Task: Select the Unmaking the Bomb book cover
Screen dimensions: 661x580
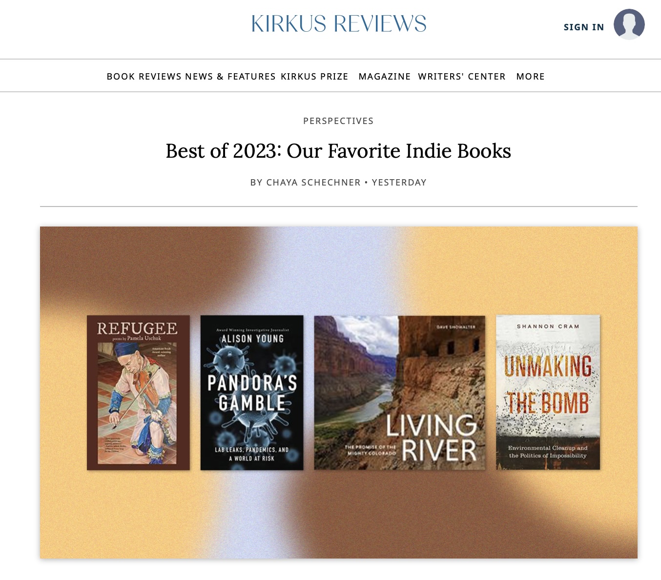Action: click(548, 393)
